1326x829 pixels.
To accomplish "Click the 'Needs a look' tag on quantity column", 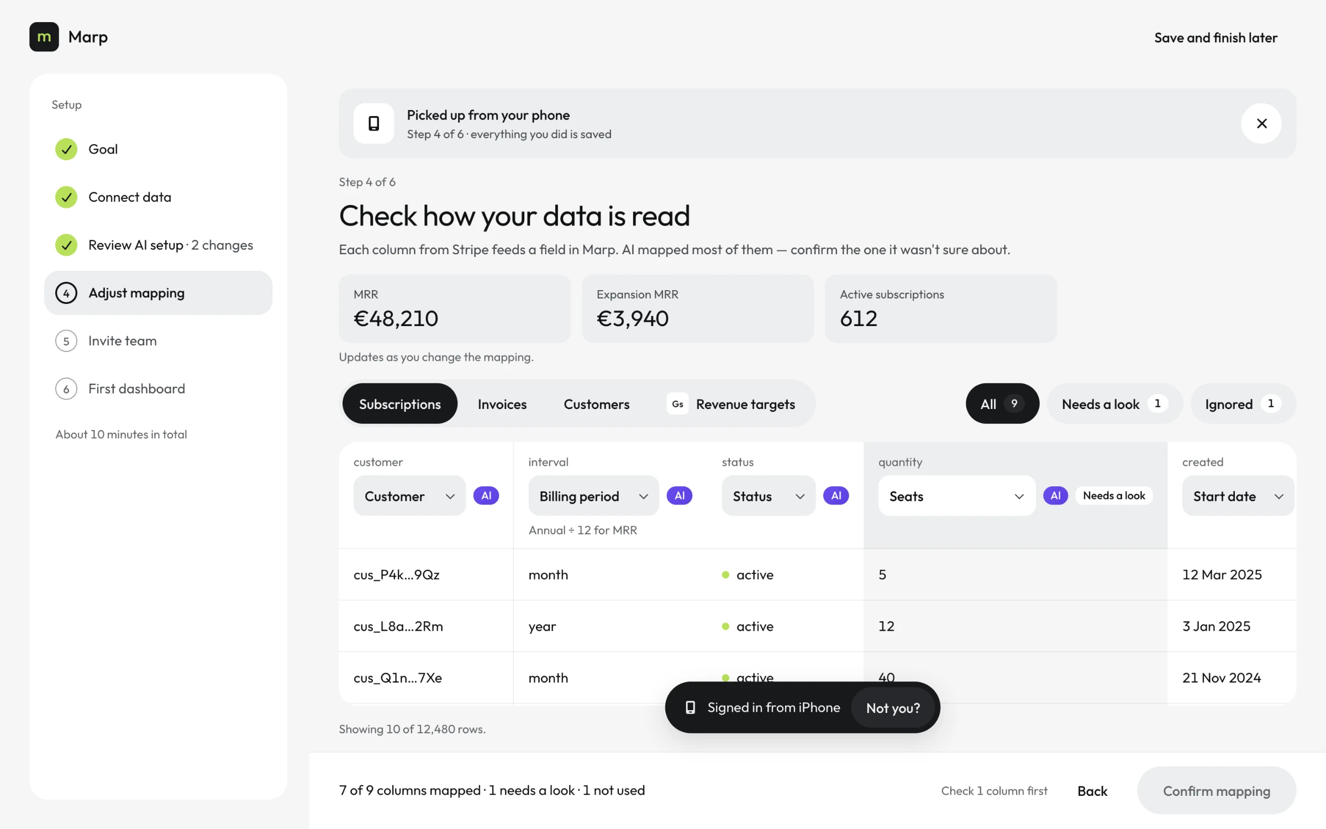I will click(1114, 496).
